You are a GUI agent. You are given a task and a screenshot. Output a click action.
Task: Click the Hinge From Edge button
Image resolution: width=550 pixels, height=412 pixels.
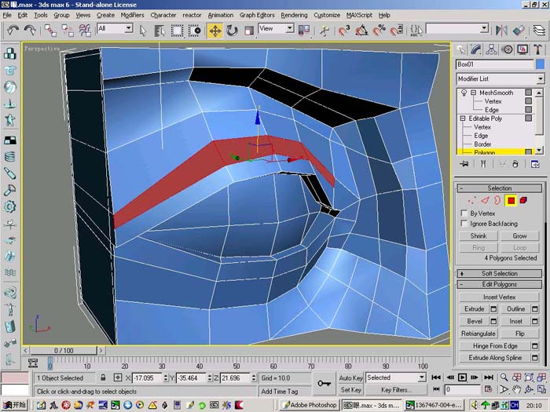coord(495,346)
